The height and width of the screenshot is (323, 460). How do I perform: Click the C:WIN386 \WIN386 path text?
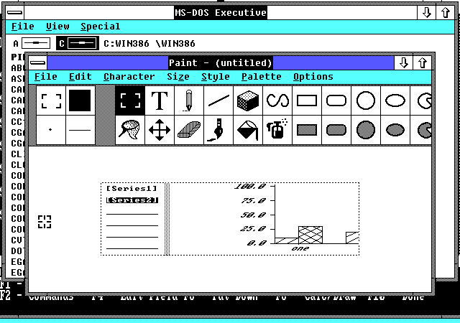tap(149, 44)
